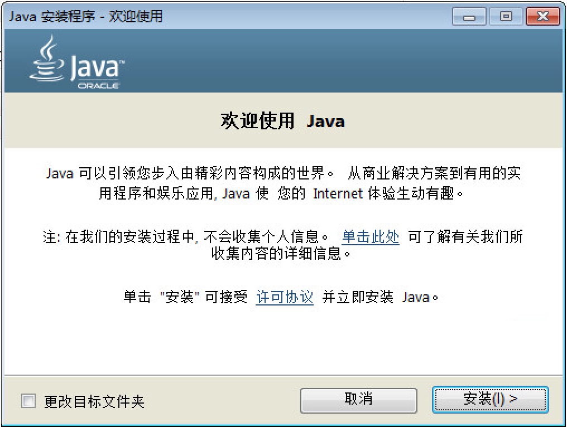
Task: Click the 收集内容的详细信息 text line
Action: tap(281, 254)
